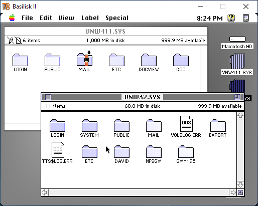Screen dimensions: 258x206
Task: Click "11 items" text in VNW32.SYS header
Action: (56, 106)
